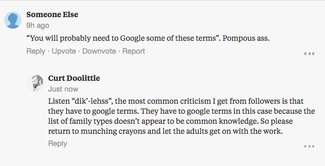Downvote Someone Else's comment

click(x=99, y=51)
